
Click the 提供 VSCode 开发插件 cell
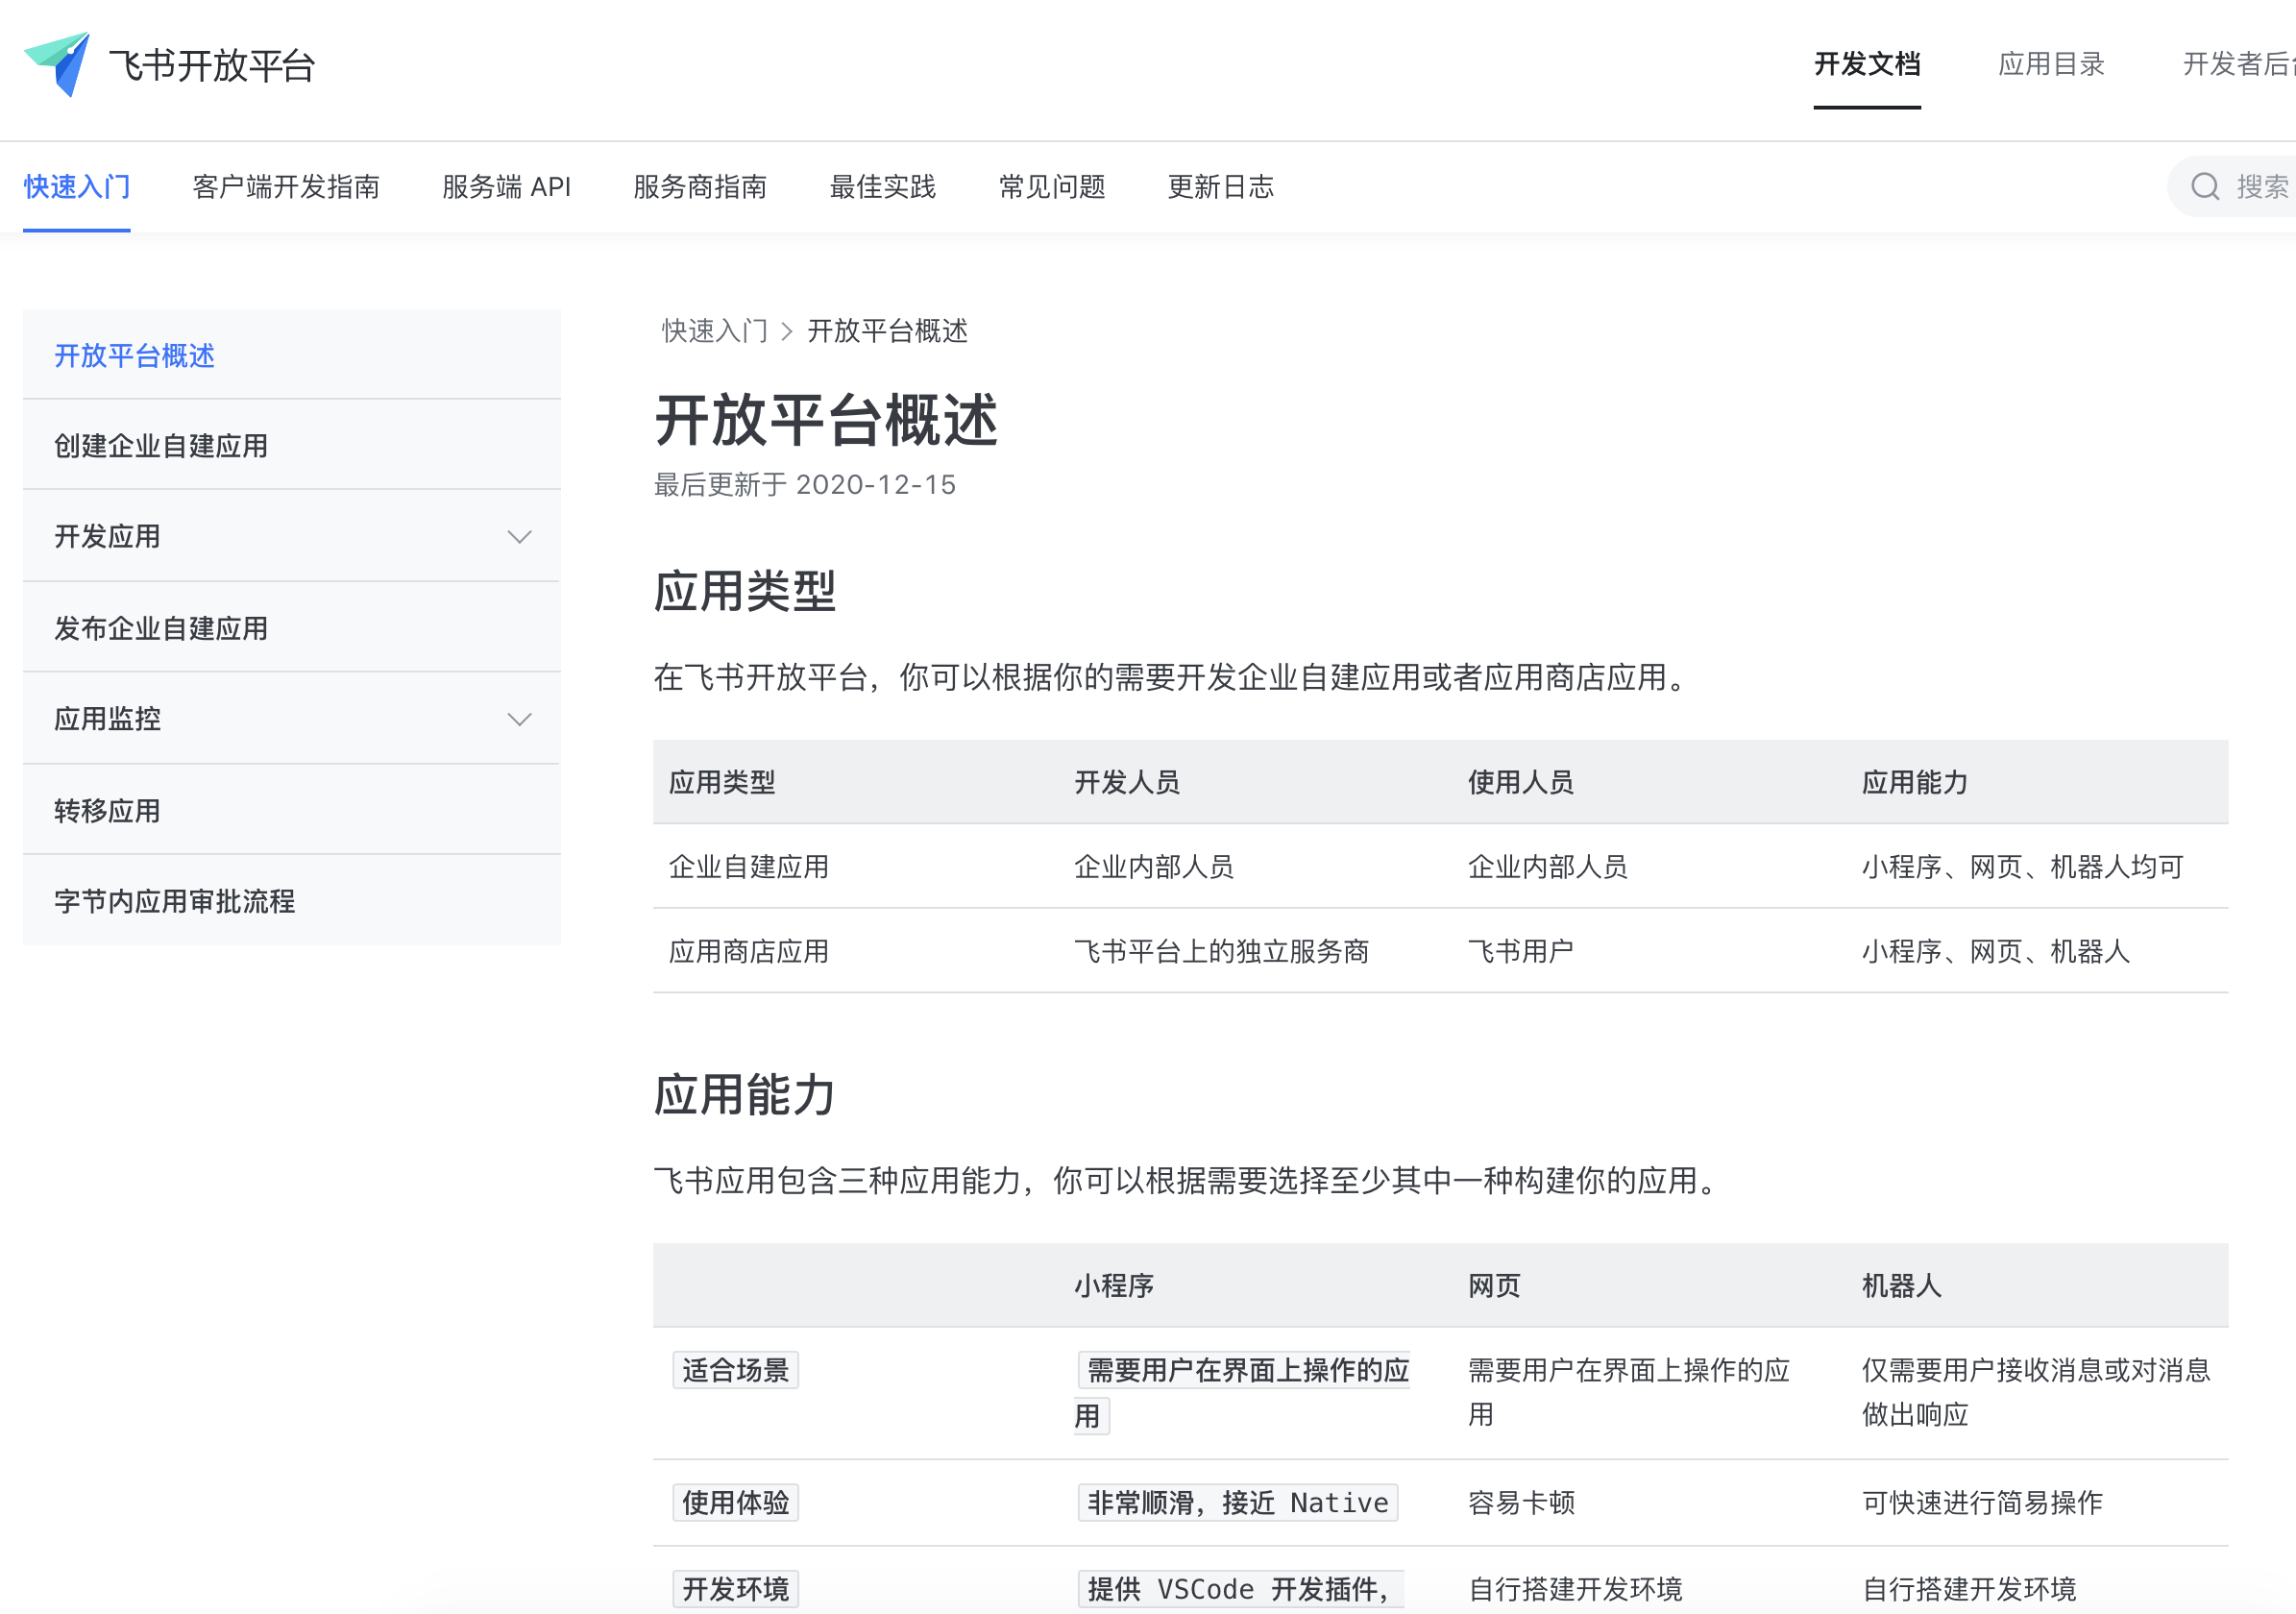click(1240, 1589)
